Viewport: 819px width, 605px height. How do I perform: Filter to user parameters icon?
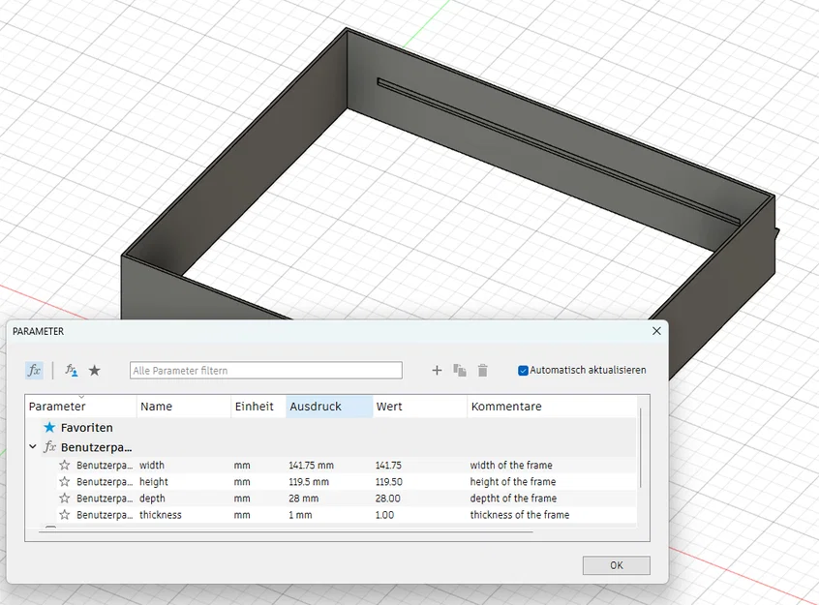[71, 371]
